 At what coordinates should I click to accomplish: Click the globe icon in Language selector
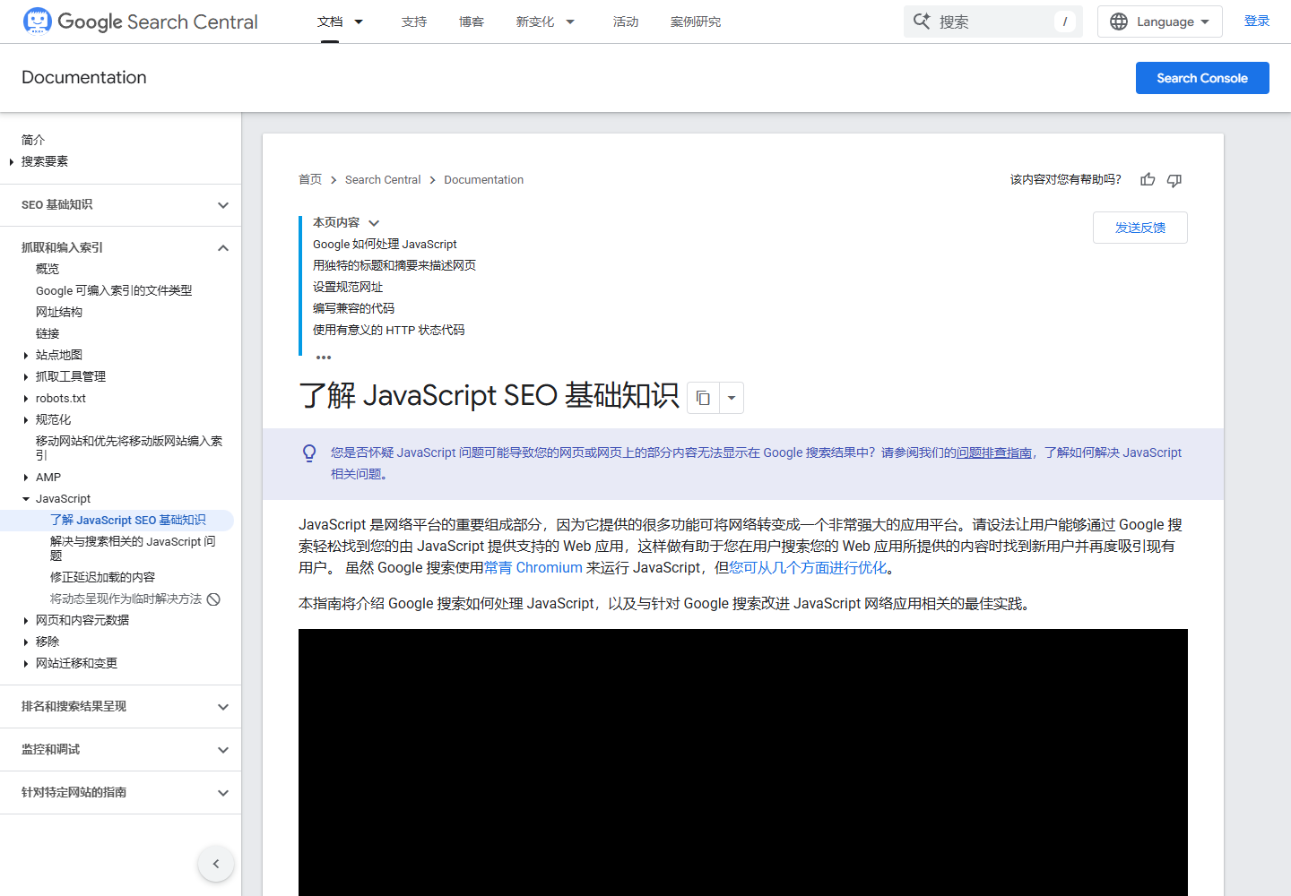click(x=1119, y=22)
